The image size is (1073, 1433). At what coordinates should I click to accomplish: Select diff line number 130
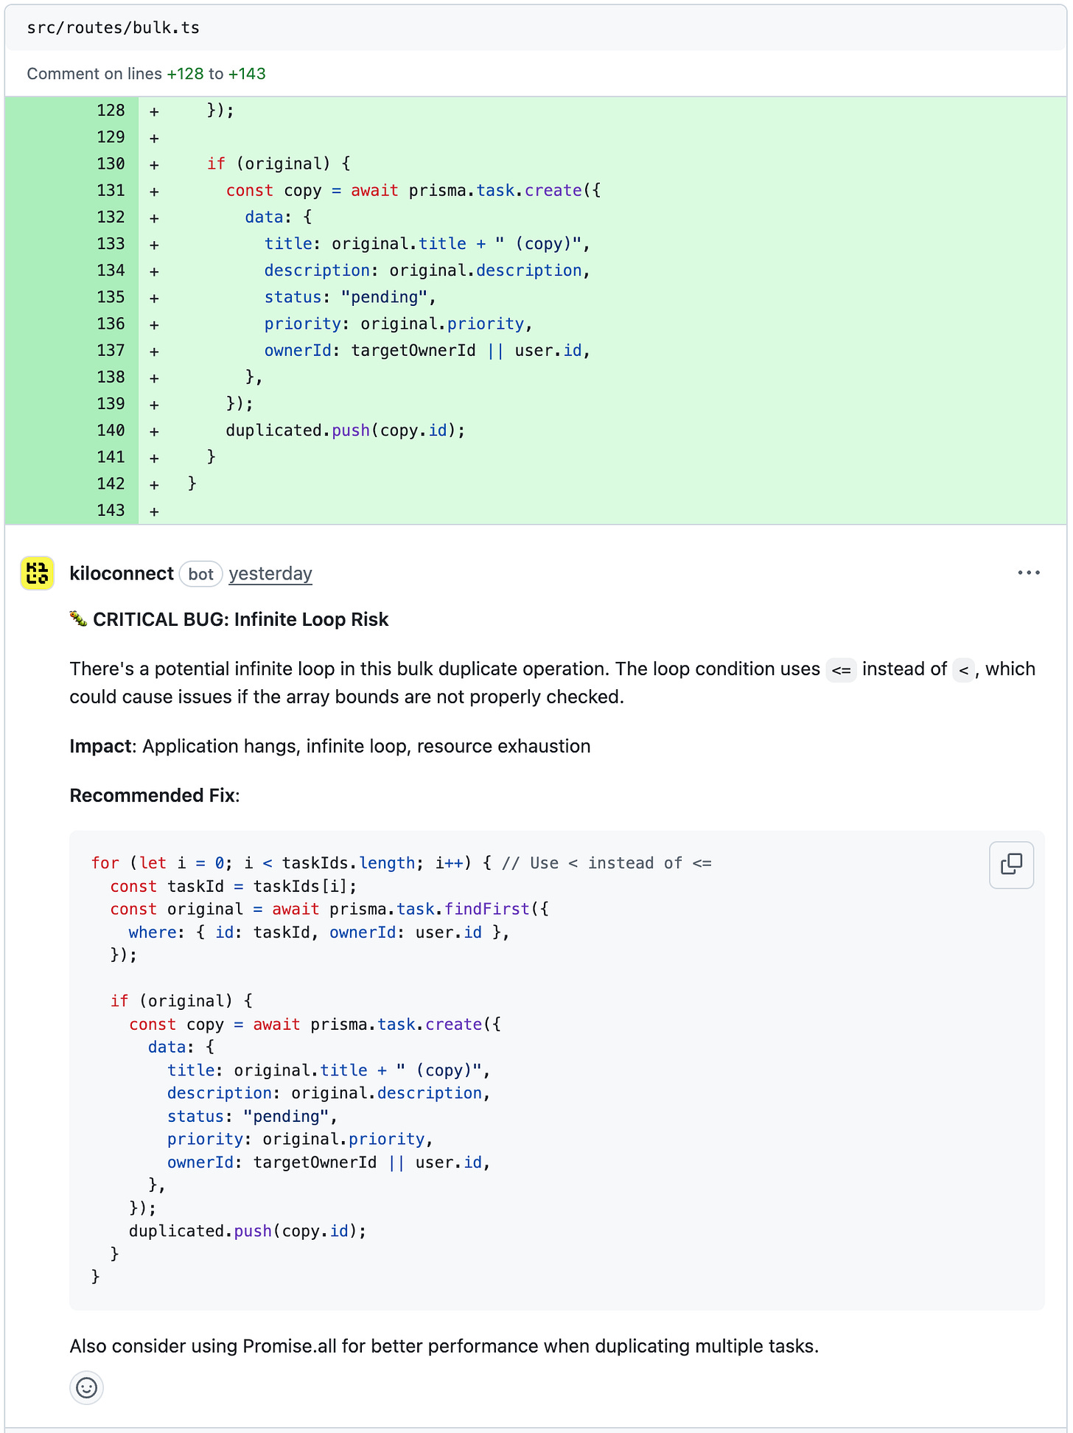click(x=111, y=164)
